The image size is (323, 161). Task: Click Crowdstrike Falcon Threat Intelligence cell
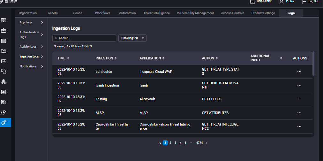pos(165,126)
